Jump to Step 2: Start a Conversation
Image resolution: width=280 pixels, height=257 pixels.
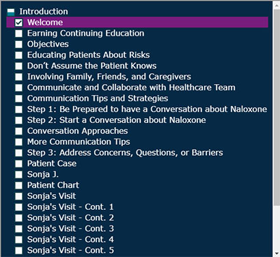click(116, 120)
